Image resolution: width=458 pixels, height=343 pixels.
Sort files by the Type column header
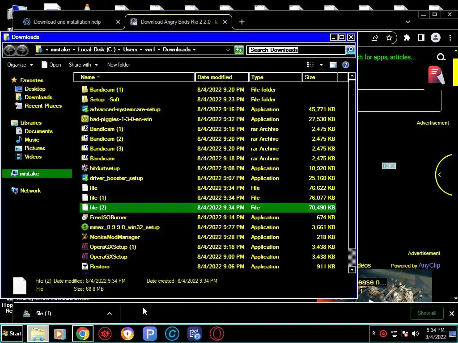coord(276,77)
